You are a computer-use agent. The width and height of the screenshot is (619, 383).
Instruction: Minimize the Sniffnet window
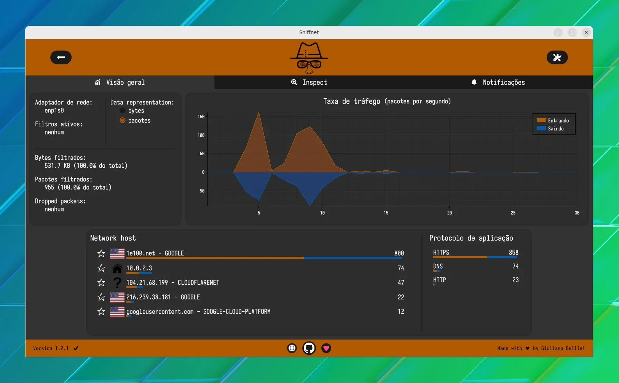click(558, 32)
